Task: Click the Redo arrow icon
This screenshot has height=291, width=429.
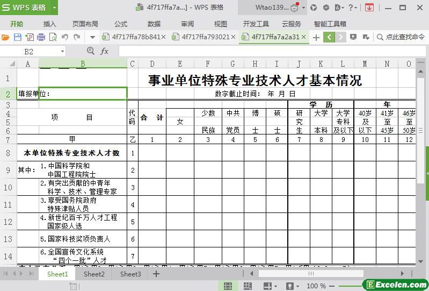Action: pos(77,37)
